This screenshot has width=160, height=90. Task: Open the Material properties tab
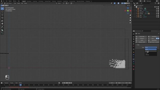133,66
